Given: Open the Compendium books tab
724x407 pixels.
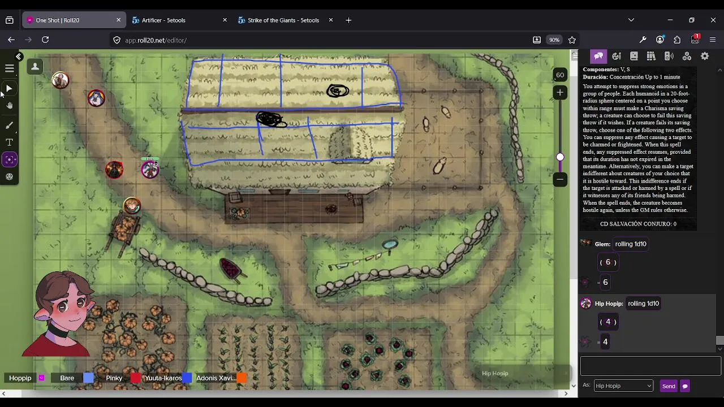Looking at the screenshot, I should tap(651, 56).
